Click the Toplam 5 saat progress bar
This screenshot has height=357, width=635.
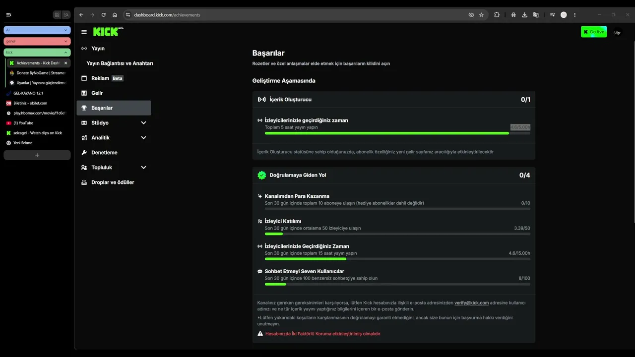(x=397, y=133)
